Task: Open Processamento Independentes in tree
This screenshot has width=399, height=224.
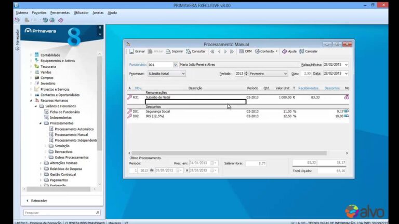Action: [75, 140]
